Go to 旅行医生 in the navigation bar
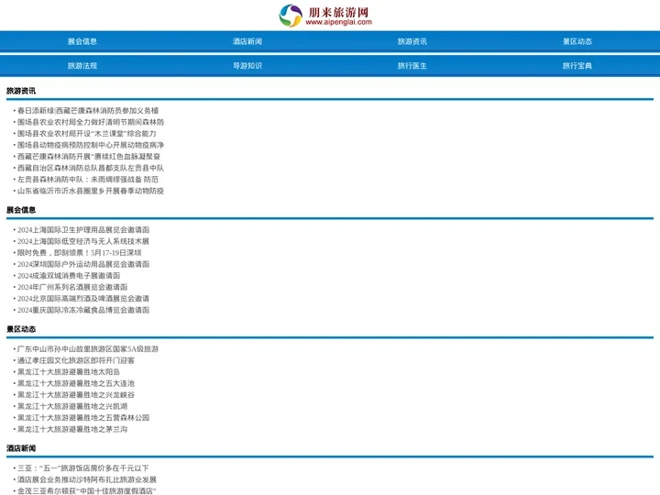The image size is (660, 495). [x=412, y=66]
